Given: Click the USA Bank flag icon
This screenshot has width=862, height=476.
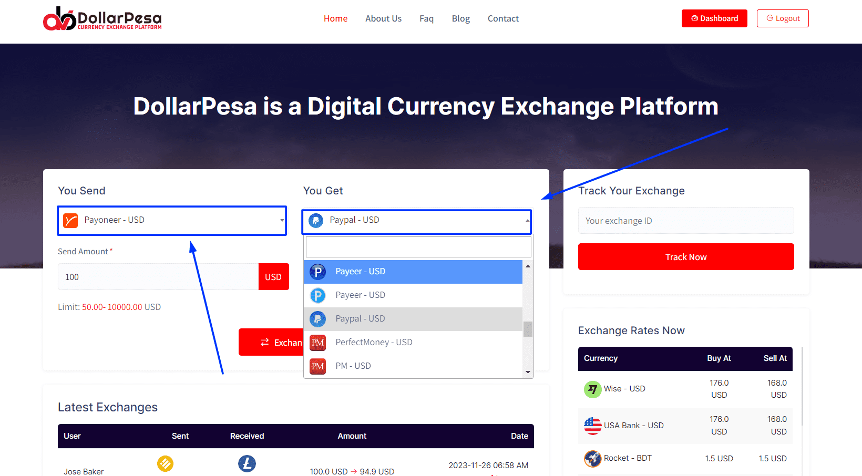Looking at the screenshot, I should click(592, 426).
